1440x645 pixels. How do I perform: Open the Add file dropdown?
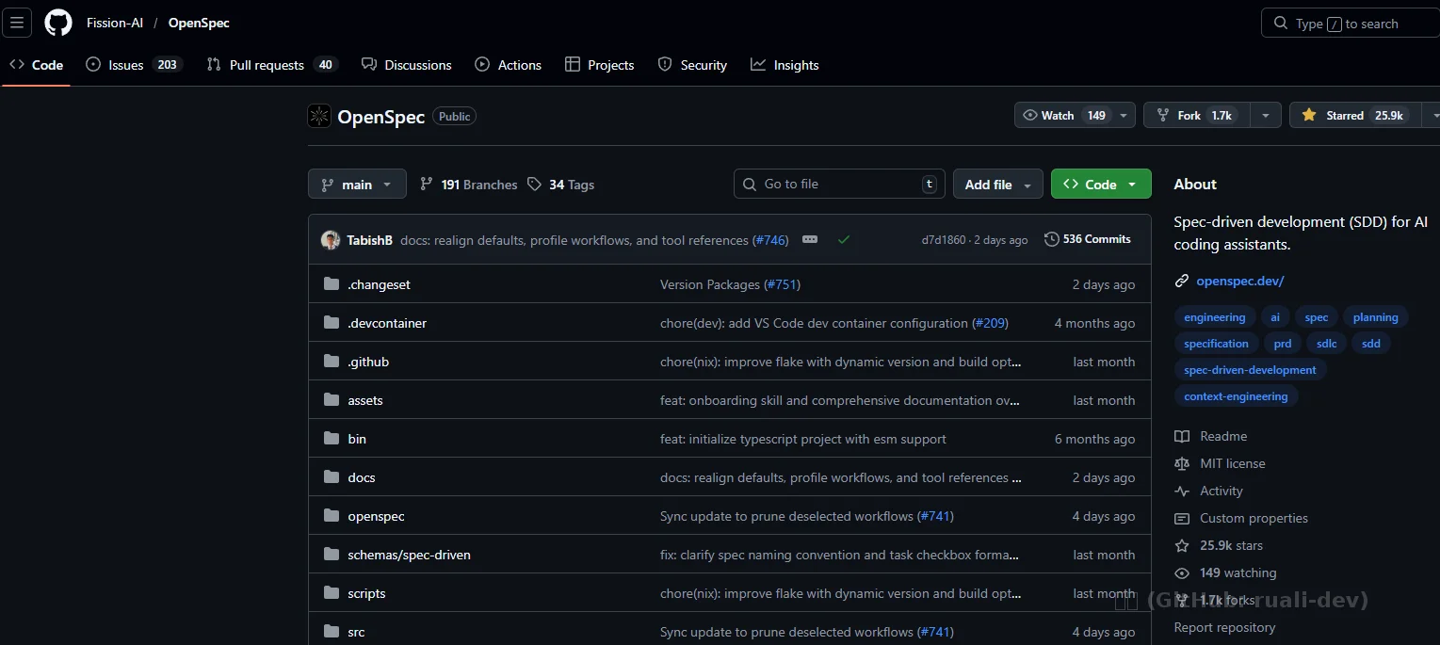(997, 184)
